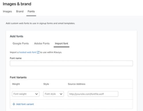
Task: Click the Images & brand page title
Action: pyautogui.click(x=17, y=4)
